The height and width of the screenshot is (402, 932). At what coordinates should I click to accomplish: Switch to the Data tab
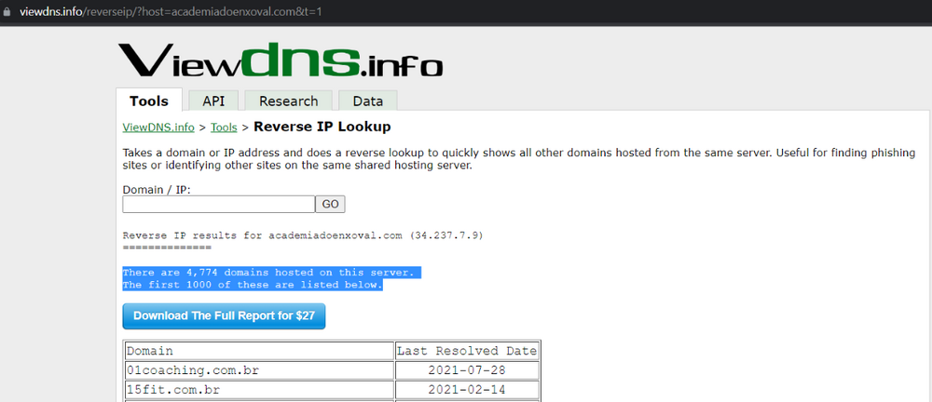point(368,100)
